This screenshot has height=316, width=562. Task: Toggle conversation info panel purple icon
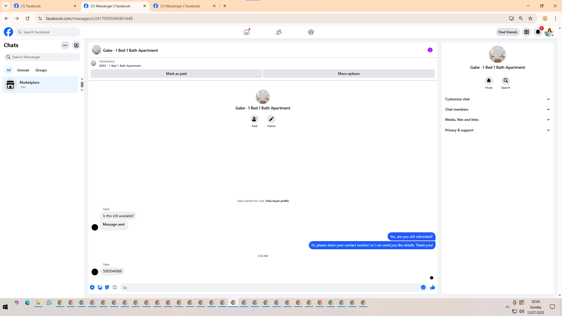tap(430, 50)
